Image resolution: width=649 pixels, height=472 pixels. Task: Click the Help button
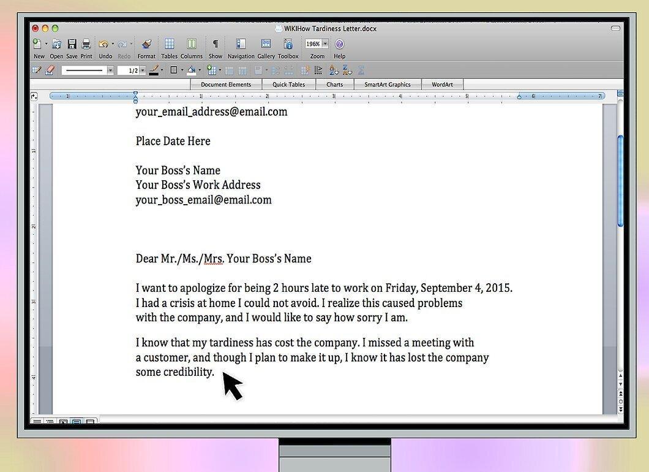pos(339,44)
